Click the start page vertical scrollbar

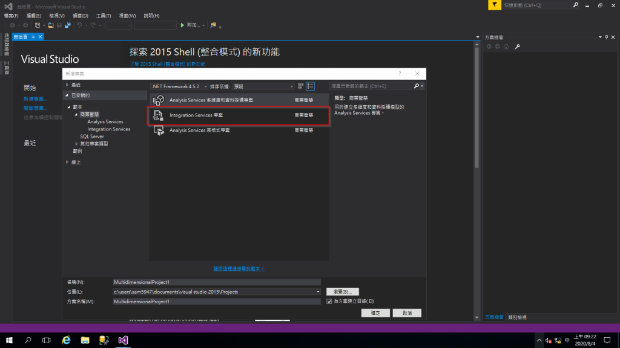[x=477, y=106]
